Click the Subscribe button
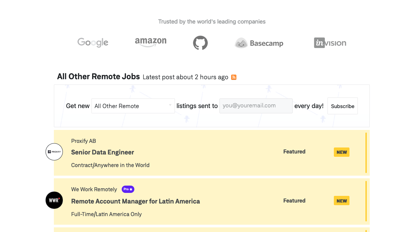 pyautogui.click(x=342, y=106)
